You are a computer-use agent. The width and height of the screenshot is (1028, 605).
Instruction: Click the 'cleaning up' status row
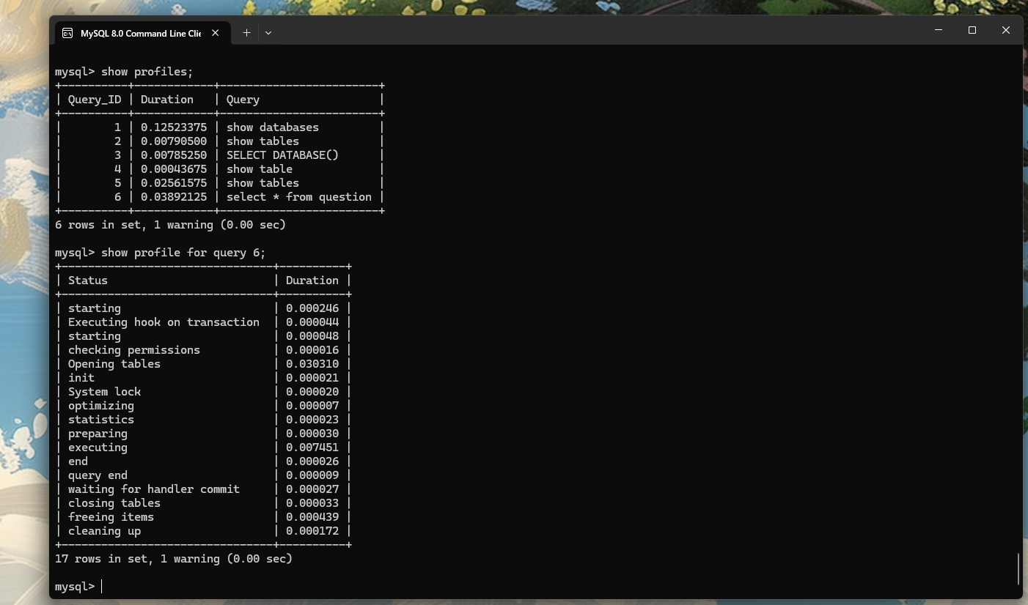click(105, 531)
